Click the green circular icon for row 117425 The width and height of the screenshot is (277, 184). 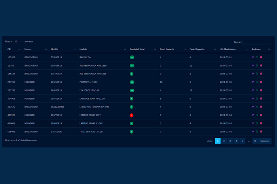(x=257, y=57)
